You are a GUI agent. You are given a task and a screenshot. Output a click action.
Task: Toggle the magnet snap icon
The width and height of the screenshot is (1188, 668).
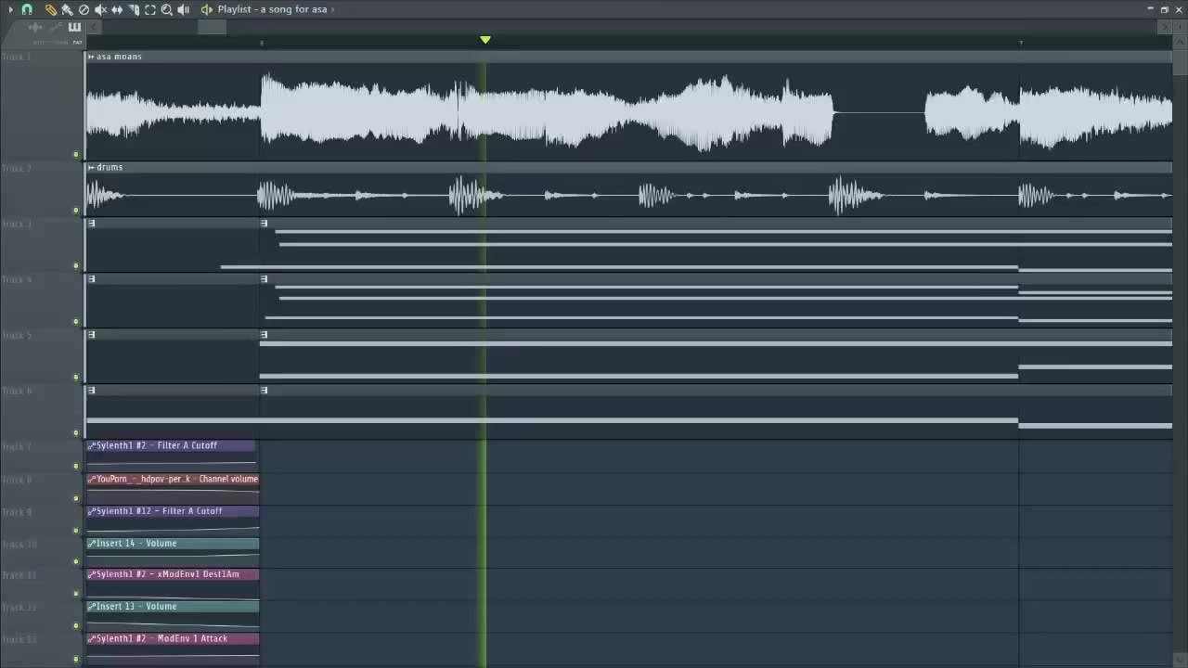[27, 9]
